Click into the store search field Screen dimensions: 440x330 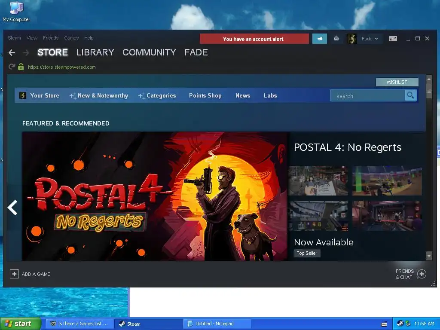coord(368,96)
